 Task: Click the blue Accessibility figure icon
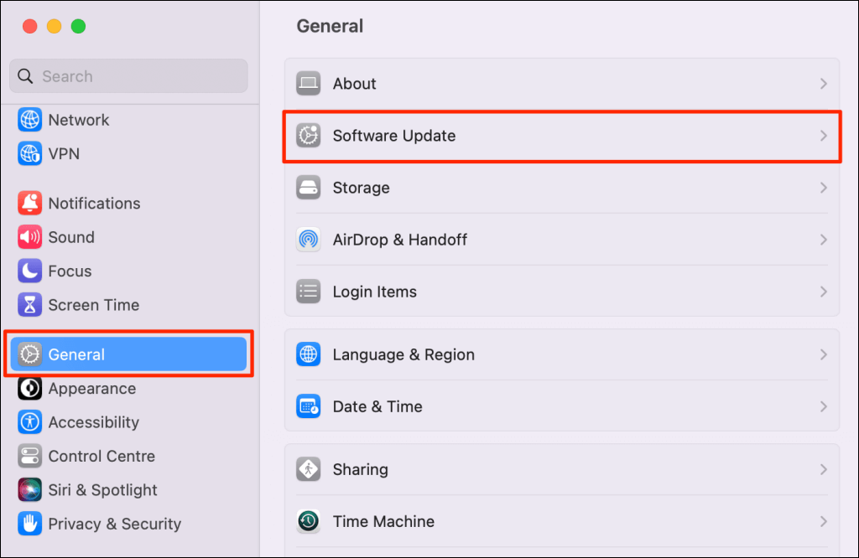pyautogui.click(x=29, y=422)
